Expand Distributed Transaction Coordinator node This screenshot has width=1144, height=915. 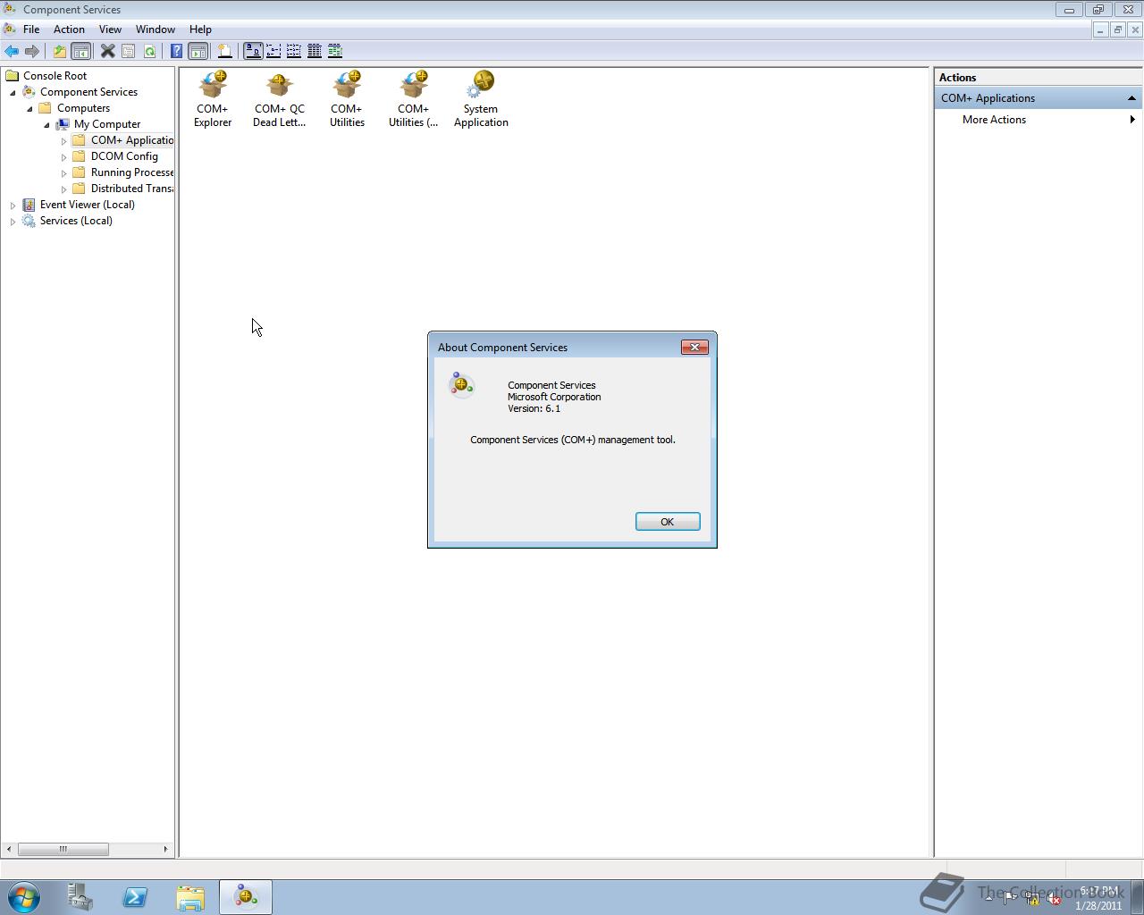tap(64, 189)
